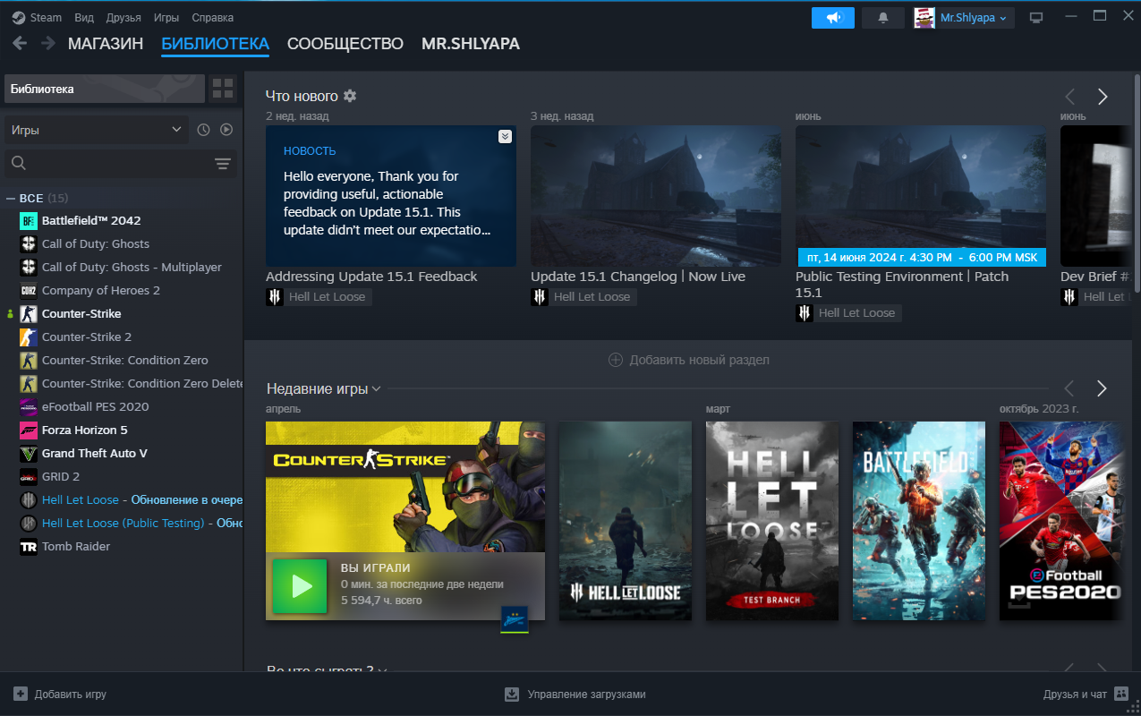Click the Counter-Strike 2 list icon
This screenshot has height=716, width=1141.
click(29, 337)
